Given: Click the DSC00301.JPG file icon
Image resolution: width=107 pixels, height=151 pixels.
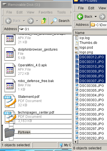Looking at the screenshot, I should (77, 109).
